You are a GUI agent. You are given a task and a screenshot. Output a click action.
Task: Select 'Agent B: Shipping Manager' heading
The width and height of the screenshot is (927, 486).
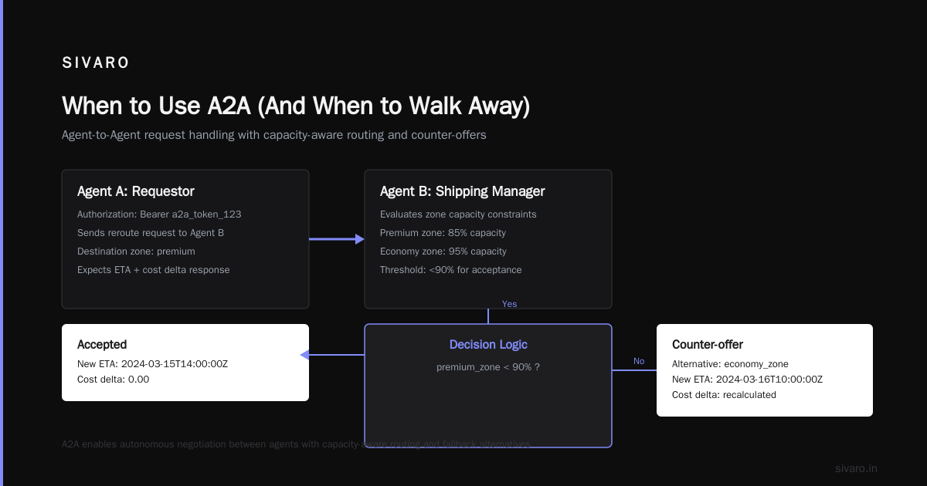[463, 191]
